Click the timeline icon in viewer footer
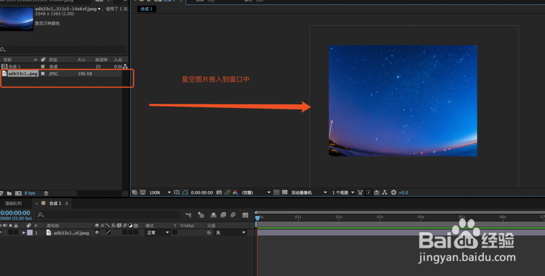This screenshot has width=545, height=276. [377, 192]
